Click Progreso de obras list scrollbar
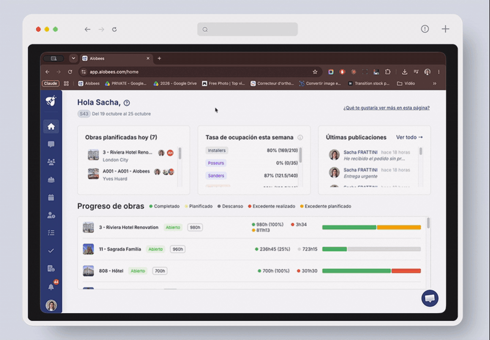This screenshot has width=490, height=340. tap(428, 223)
